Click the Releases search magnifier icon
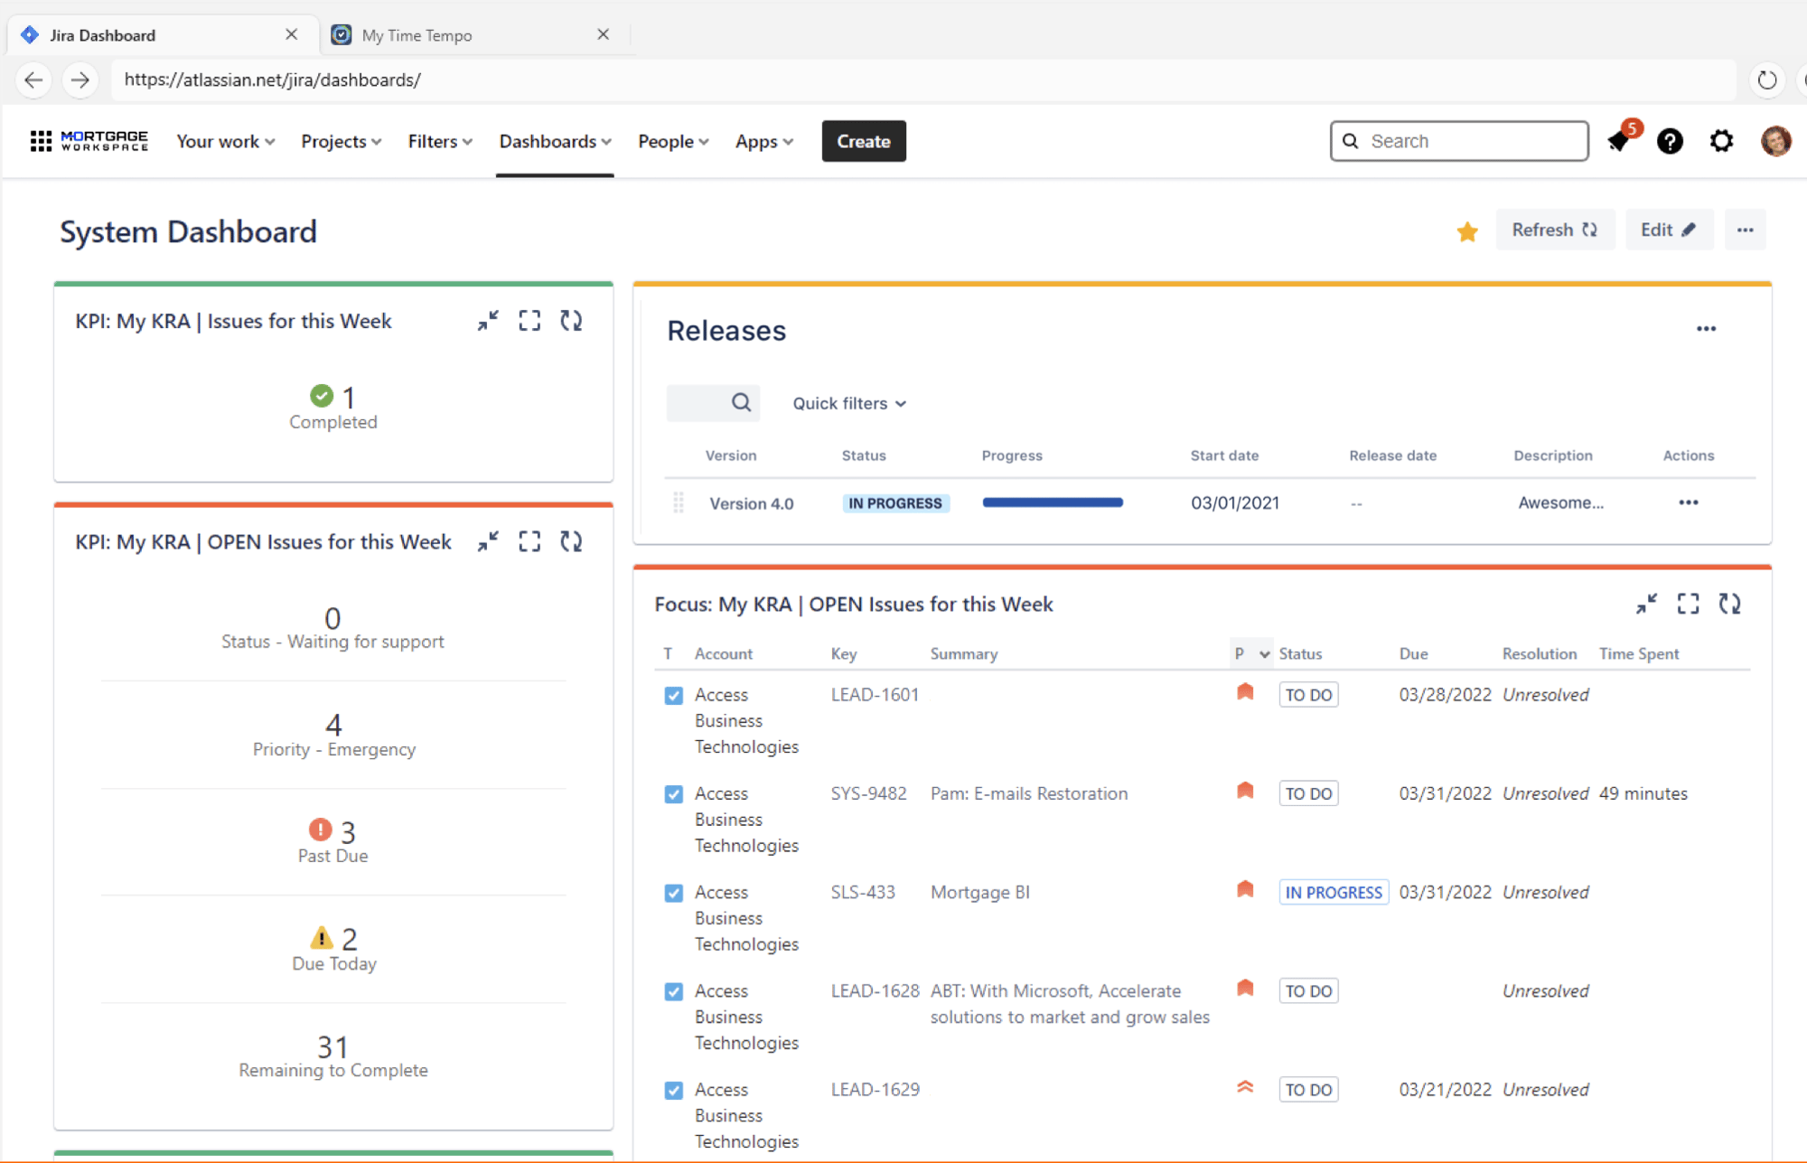The image size is (1807, 1163). pos(741,403)
